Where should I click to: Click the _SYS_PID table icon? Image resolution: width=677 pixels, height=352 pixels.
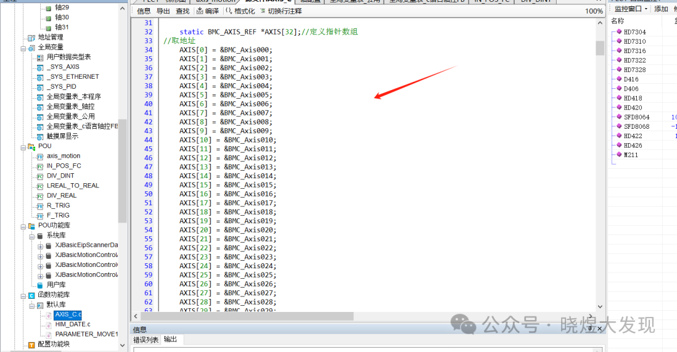click(40, 87)
